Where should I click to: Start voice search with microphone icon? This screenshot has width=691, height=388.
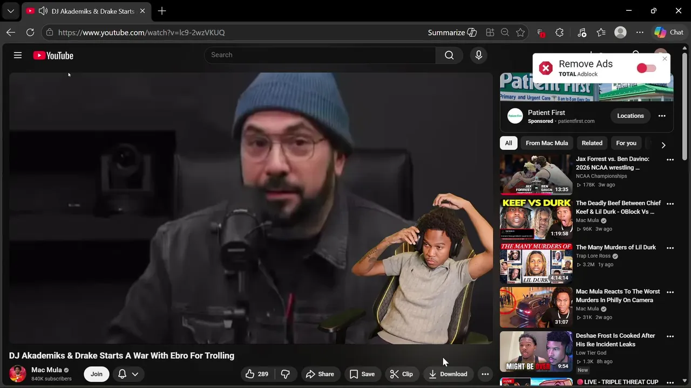(478, 55)
